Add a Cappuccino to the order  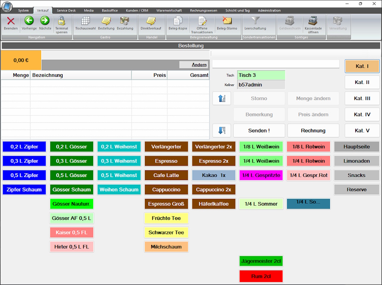[x=166, y=190]
